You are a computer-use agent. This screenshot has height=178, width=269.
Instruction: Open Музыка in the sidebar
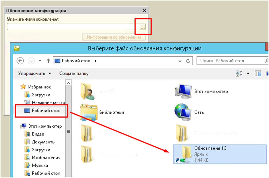coord(40,165)
